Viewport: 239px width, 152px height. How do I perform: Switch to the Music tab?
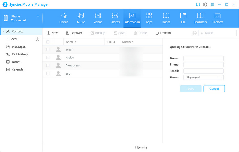(x=81, y=18)
